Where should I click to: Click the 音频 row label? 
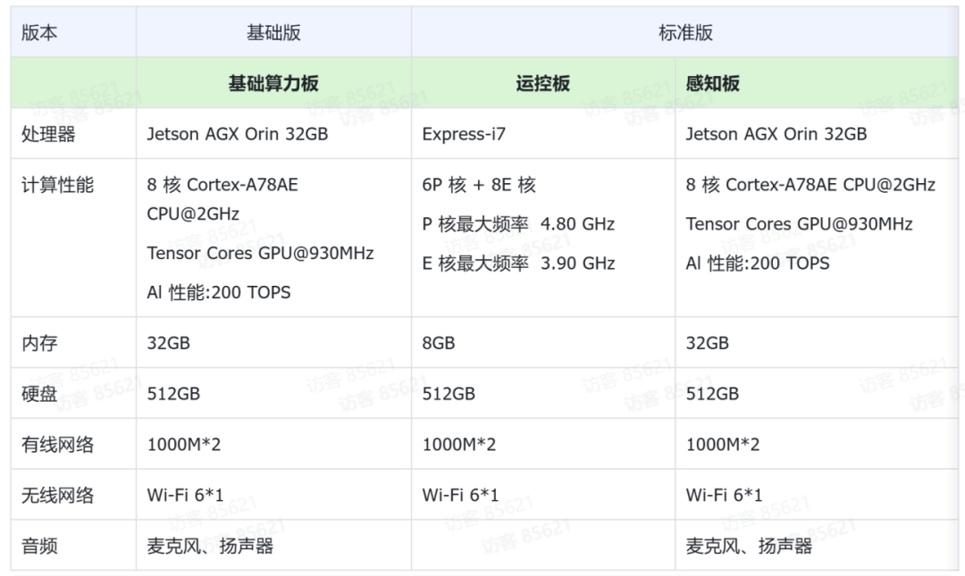coord(39,546)
